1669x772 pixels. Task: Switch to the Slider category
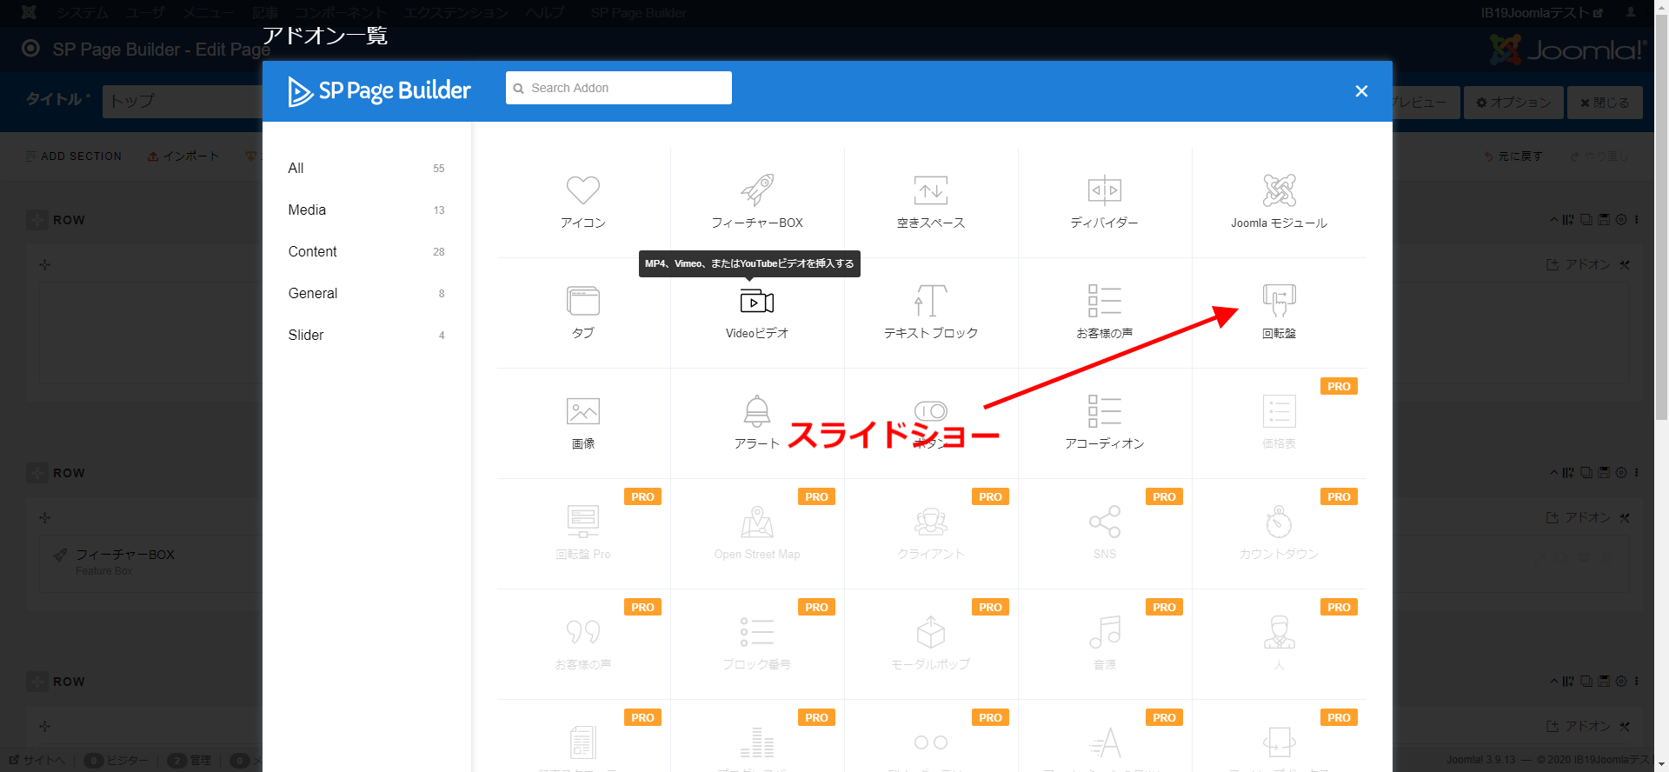pos(306,336)
